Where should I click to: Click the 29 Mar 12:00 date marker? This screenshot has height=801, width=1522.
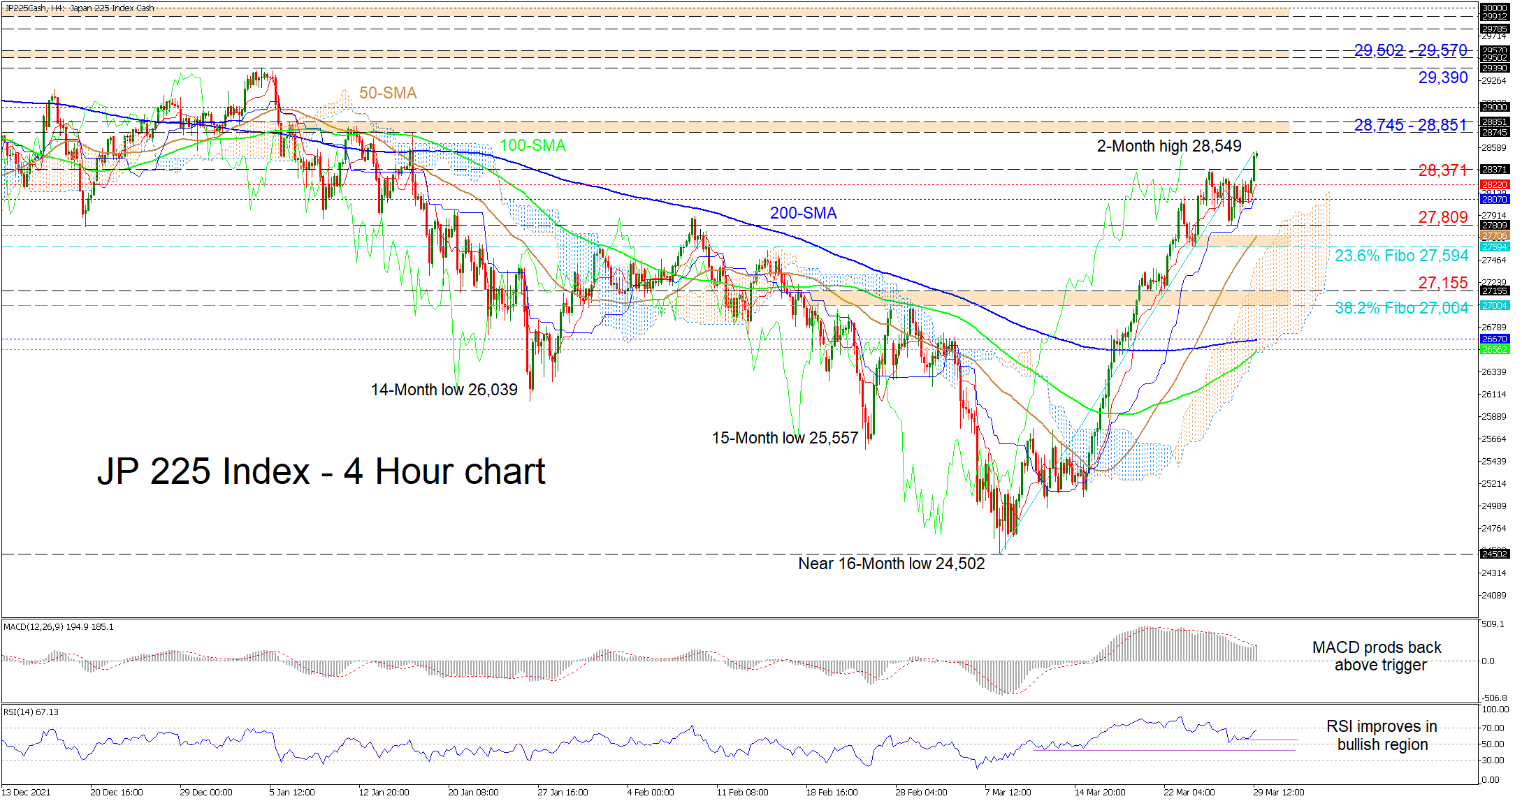[1278, 792]
